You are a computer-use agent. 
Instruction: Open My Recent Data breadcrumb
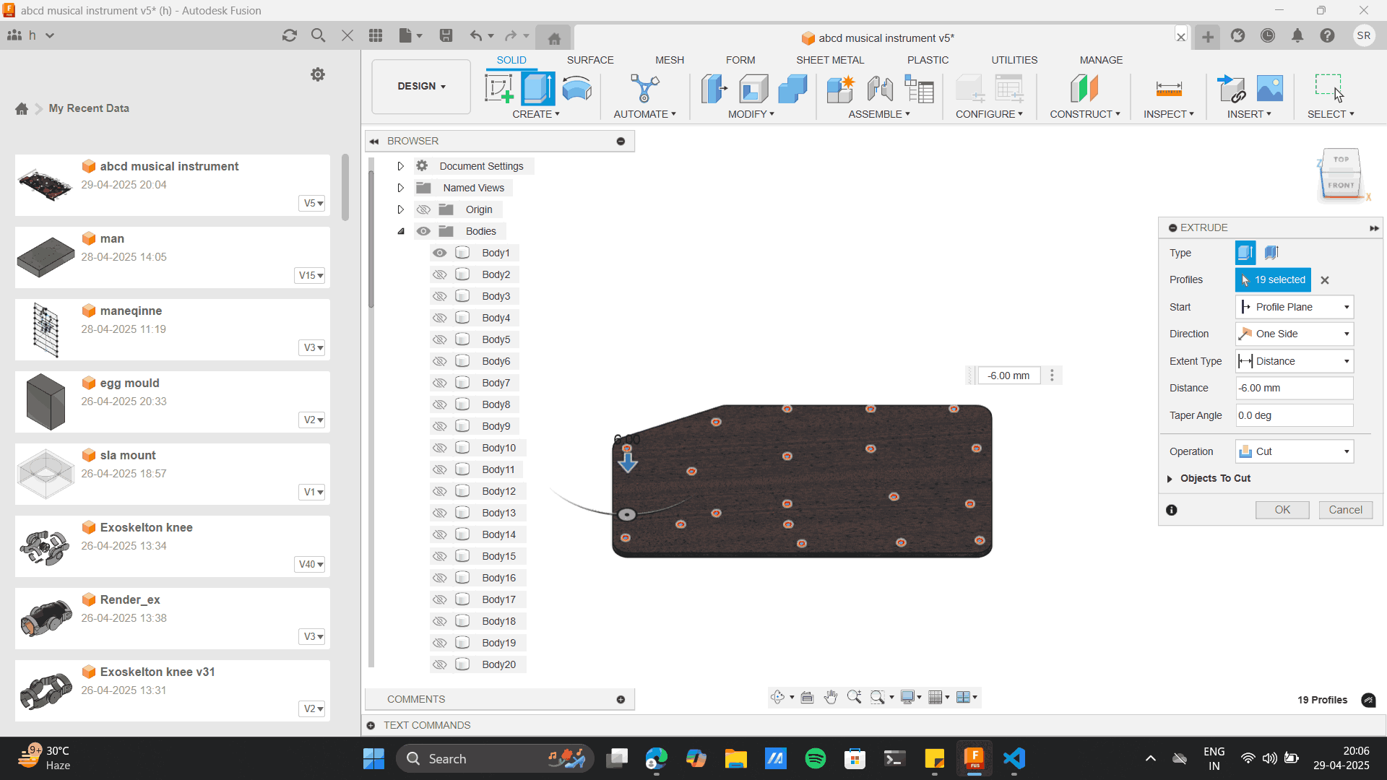[89, 108]
